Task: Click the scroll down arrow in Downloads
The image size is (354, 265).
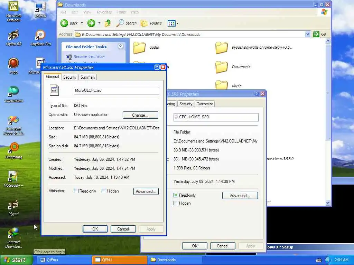Action: tap(328, 203)
